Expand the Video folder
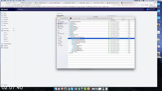The image size is (162, 91). tap(69, 53)
